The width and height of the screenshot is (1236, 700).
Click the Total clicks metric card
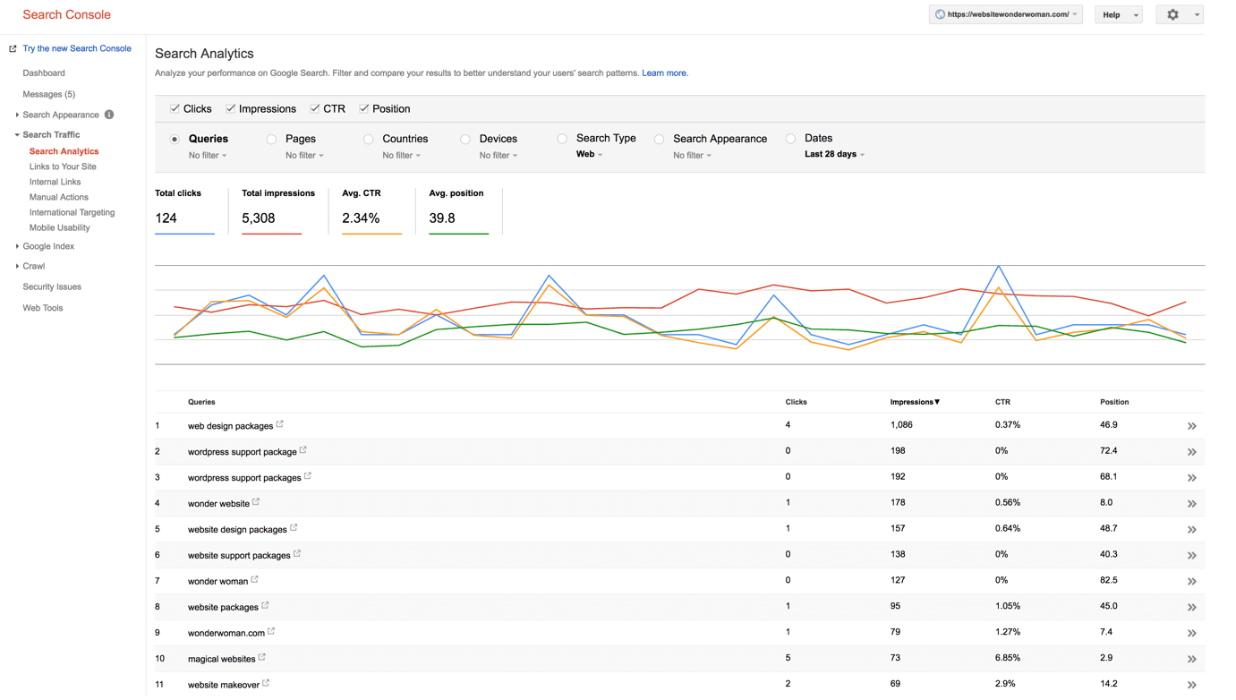click(184, 211)
